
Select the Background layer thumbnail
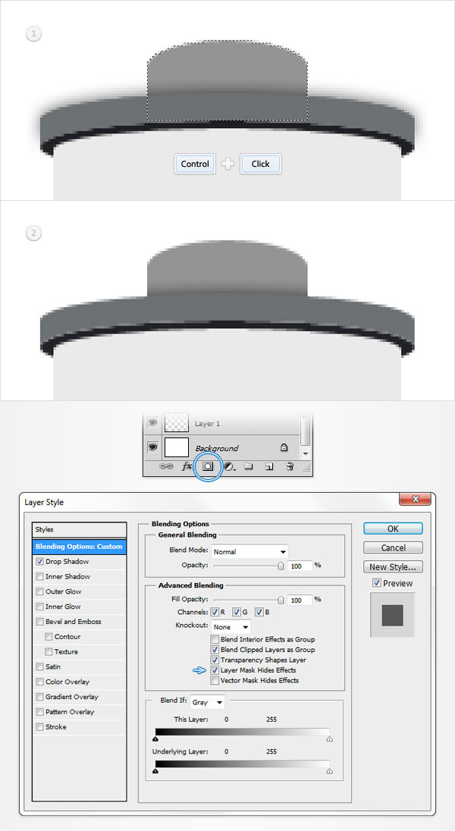click(177, 447)
